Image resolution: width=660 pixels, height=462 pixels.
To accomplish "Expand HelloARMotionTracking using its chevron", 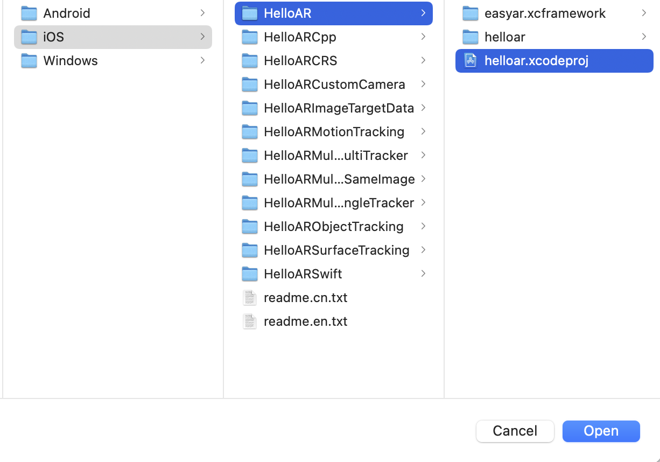I will tap(423, 131).
